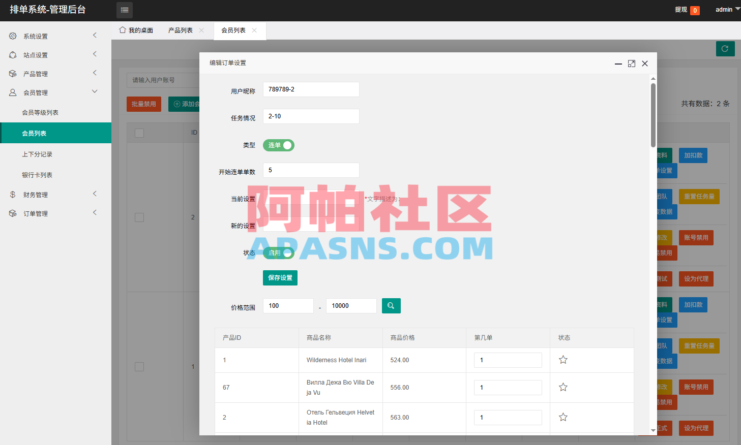This screenshot has height=445, width=741.
Task: Open 会员等级列表 in the sidebar
Action: pos(56,112)
